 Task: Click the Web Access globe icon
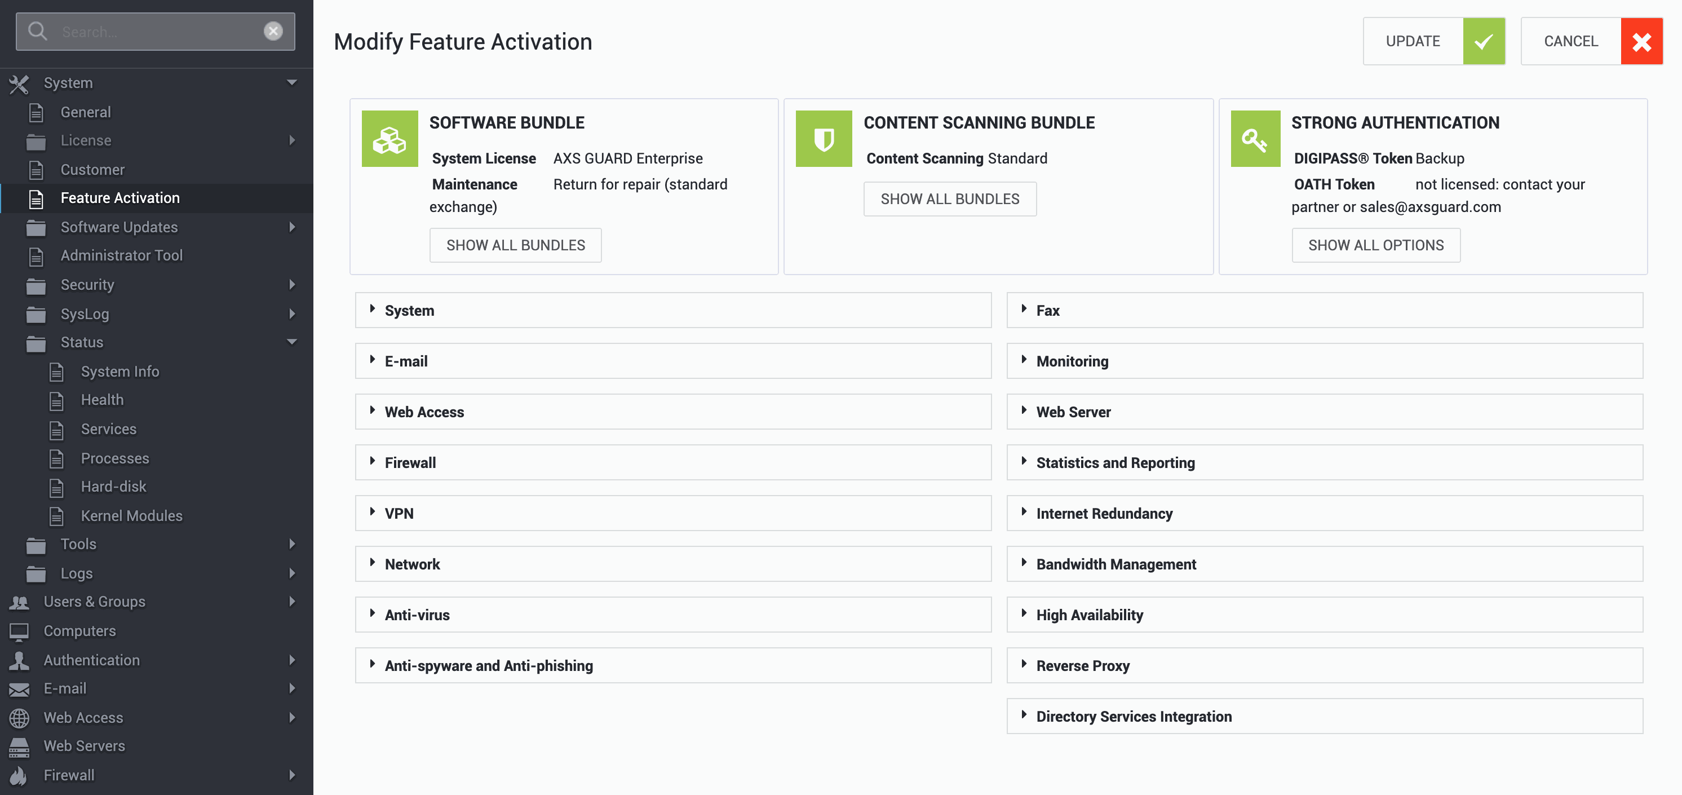(x=19, y=717)
